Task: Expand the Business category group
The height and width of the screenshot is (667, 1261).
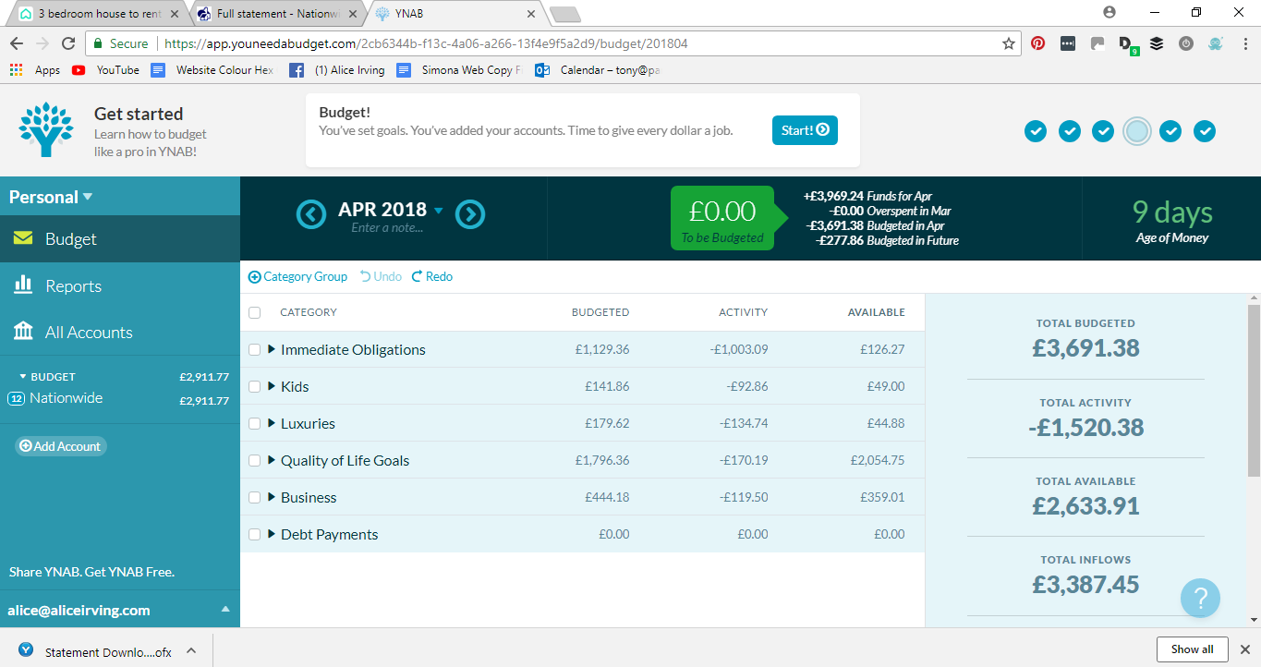Action: pyautogui.click(x=272, y=497)
